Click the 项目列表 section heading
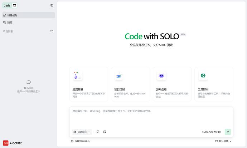Screen dimensions: 247x148 pyautogui.click(x=8, y=31)
